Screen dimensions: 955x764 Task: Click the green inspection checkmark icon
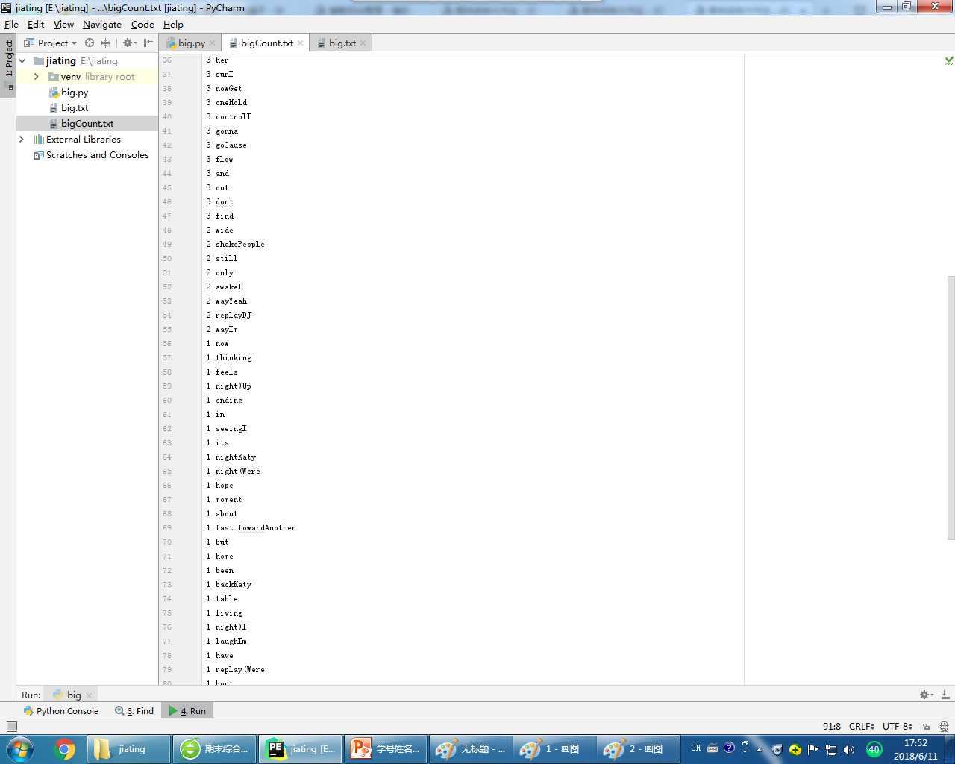click(x=949, y=60)
